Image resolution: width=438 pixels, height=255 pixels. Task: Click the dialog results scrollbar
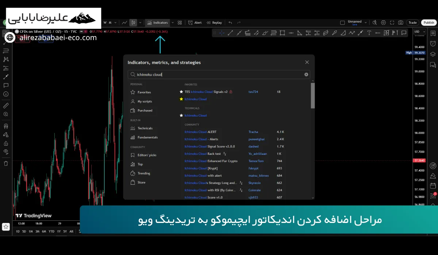pos(312,95)
